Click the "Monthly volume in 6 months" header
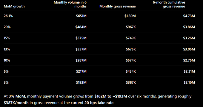Image resolution: width=203 pixels, height=107 pixels. pyautogui.click(x=70, y=4)
